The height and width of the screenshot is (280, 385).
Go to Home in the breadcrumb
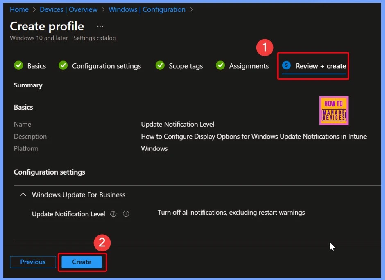point(19,9)
